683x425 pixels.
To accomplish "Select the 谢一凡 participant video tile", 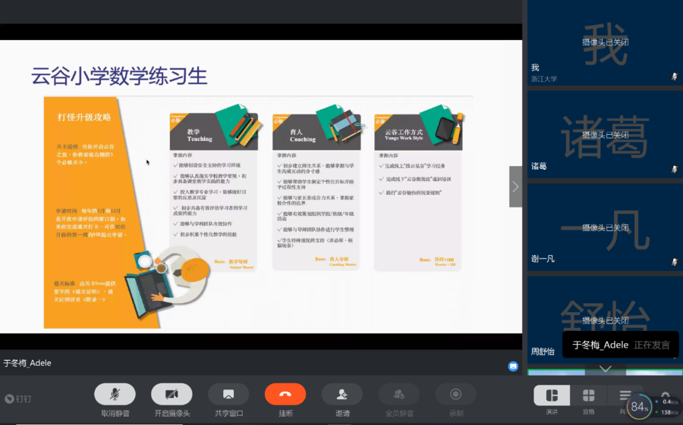I will 605,227.
